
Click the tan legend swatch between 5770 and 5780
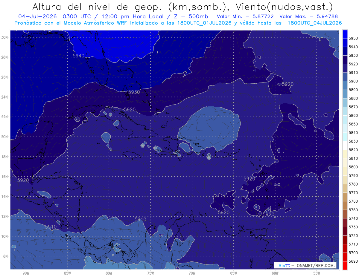click(345, 188)
